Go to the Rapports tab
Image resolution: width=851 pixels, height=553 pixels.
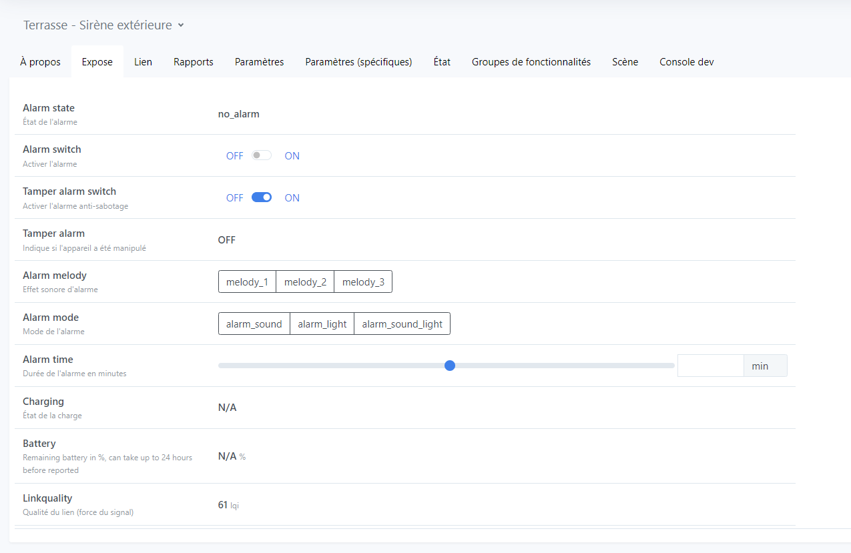point(194,62)
